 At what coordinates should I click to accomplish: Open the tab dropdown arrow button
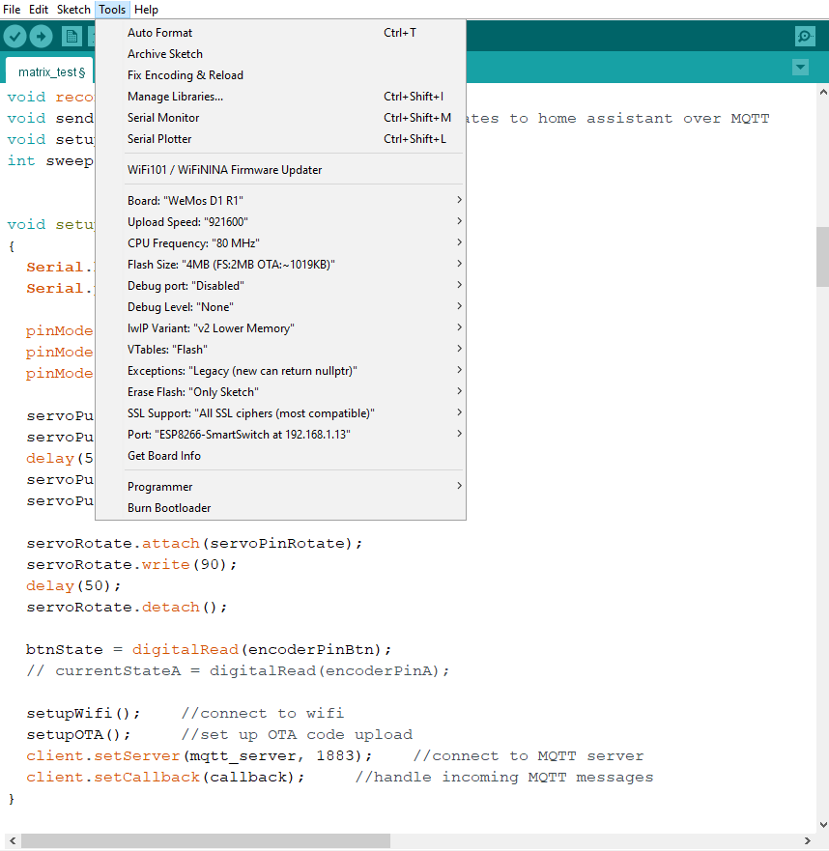(800, 68)
